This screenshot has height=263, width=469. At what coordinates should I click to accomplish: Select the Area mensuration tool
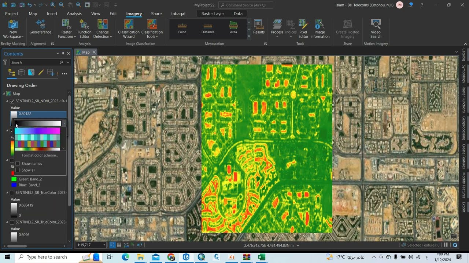click(x=233, y=28)
